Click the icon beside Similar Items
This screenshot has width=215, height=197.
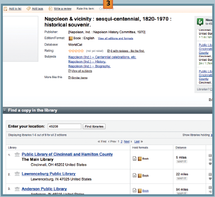click(70, 78)
